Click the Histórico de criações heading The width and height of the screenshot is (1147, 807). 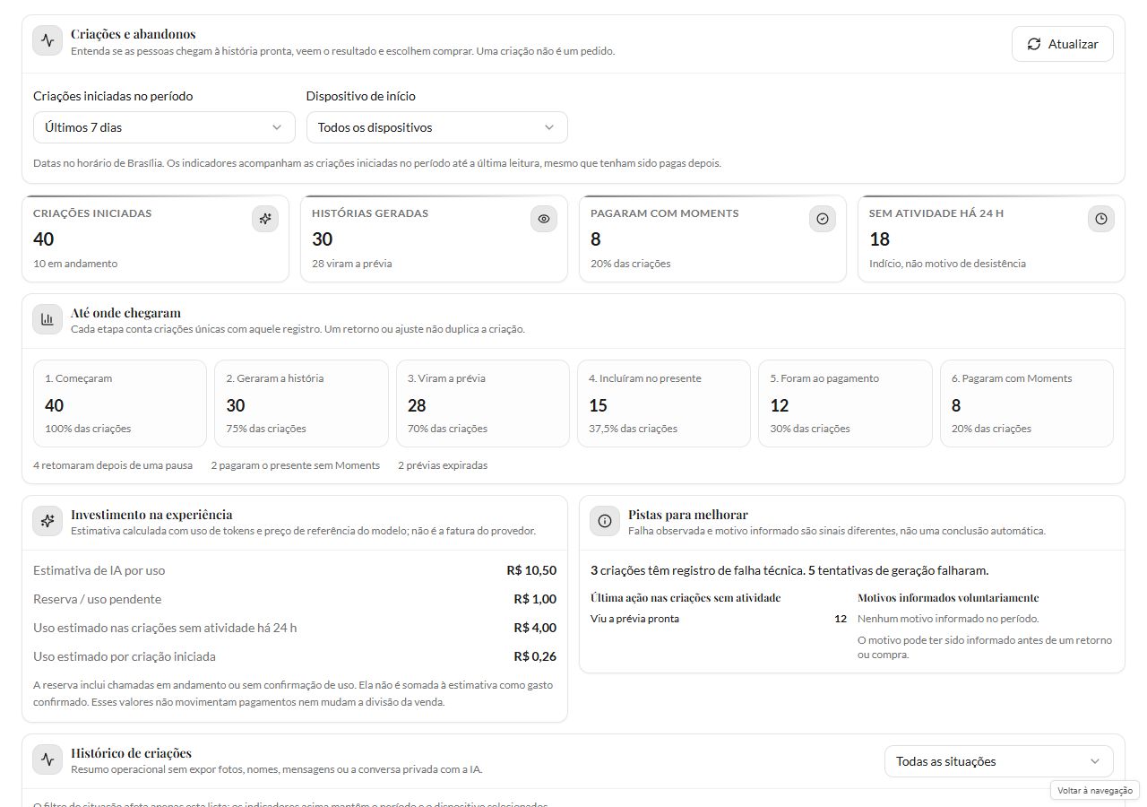point(131,753)
